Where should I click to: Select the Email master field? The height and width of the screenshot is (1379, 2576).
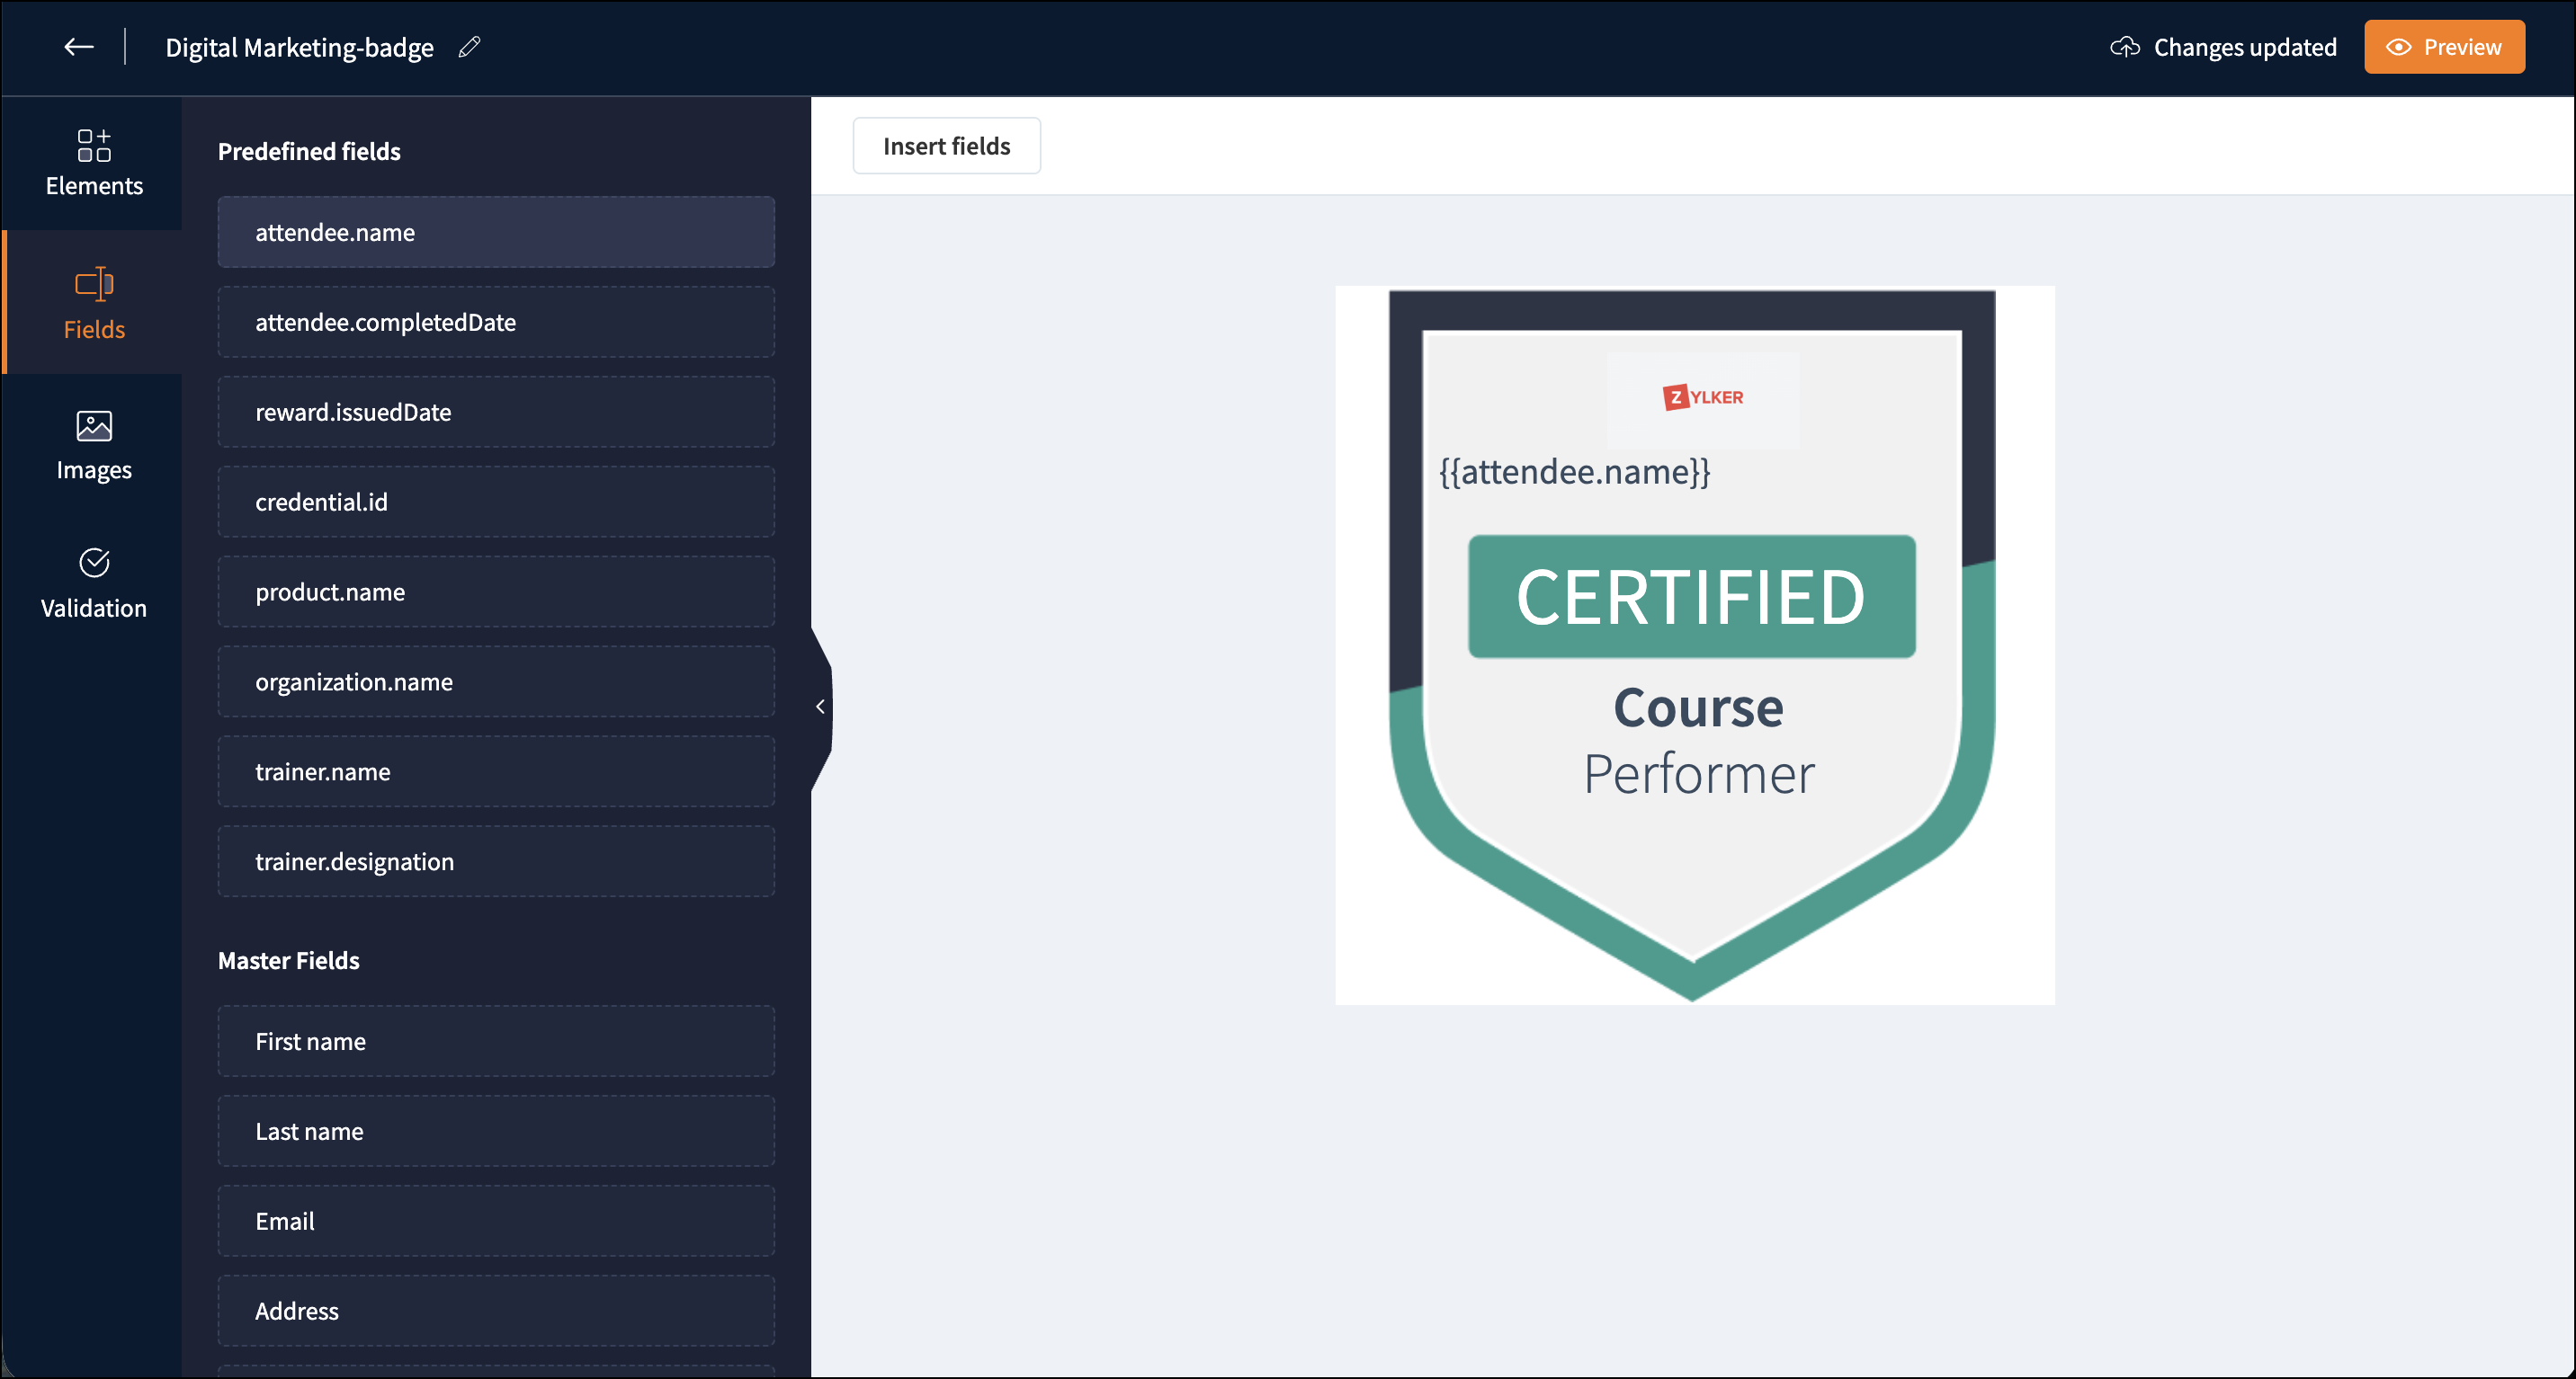point(496,1221)
